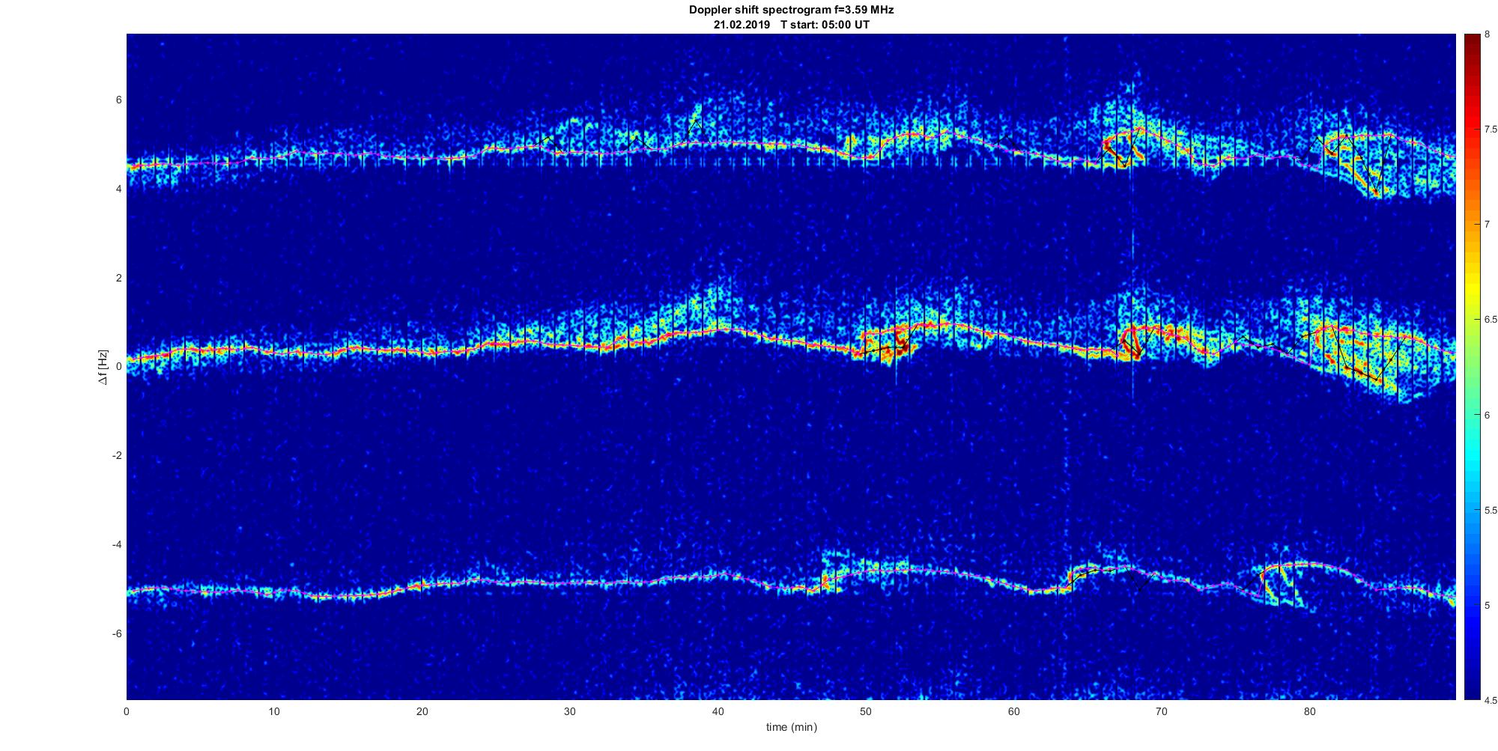Click the y-axis tick label '-6'
This screenshot has height=751, width=1498.
tap(116, 633)
